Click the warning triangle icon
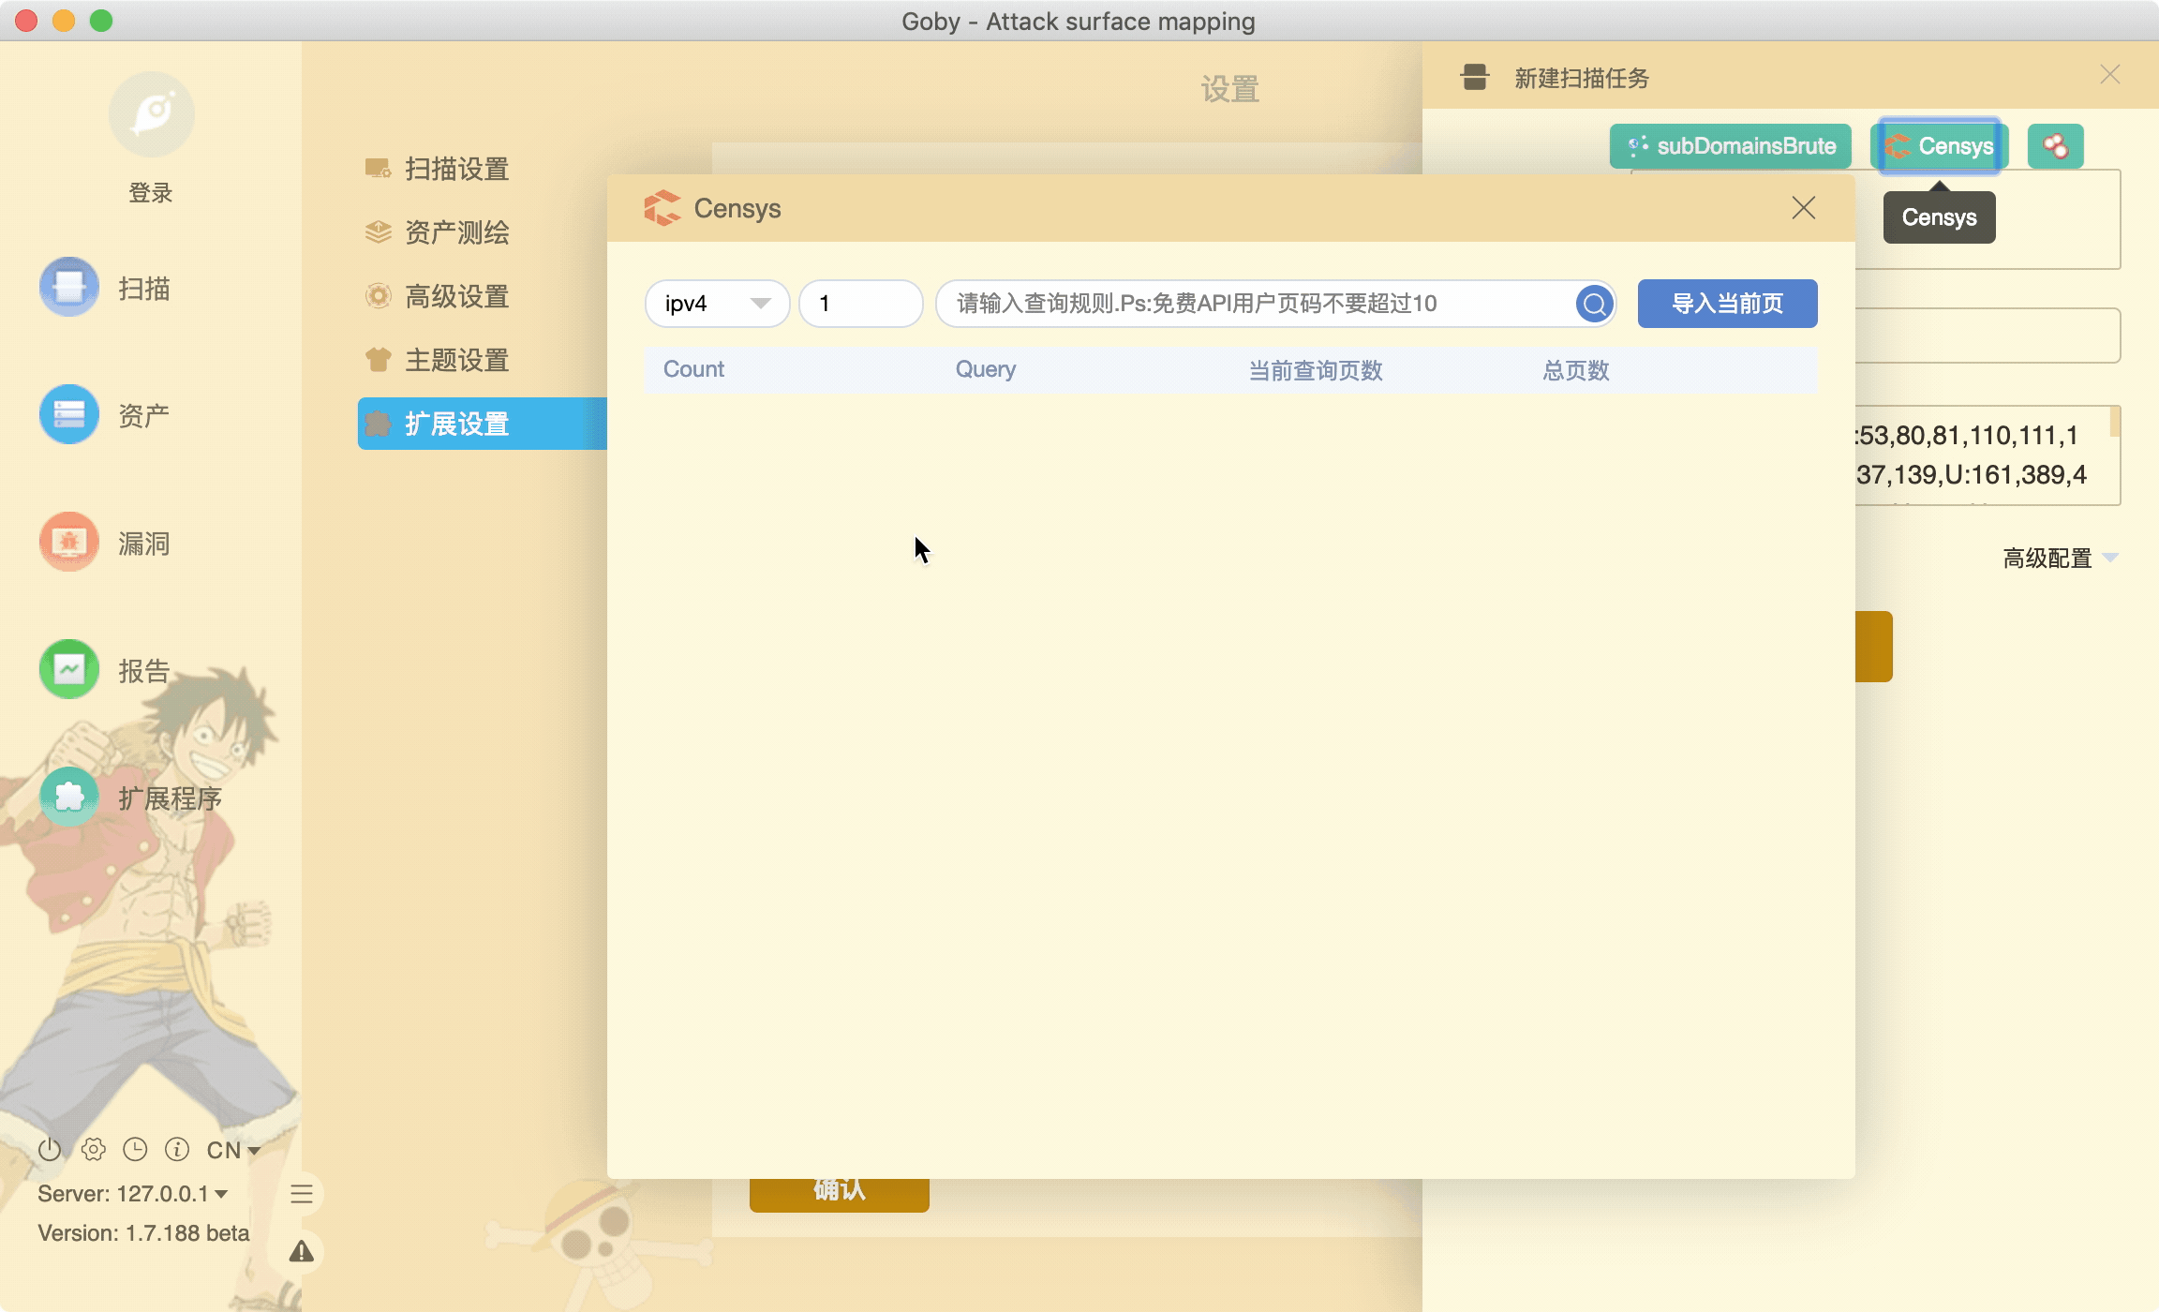This screenshot has width=2159, height=1312. (301, 1251)
